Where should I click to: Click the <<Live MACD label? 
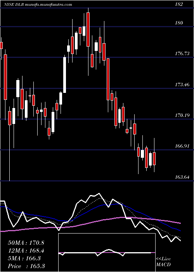[163, 262]
